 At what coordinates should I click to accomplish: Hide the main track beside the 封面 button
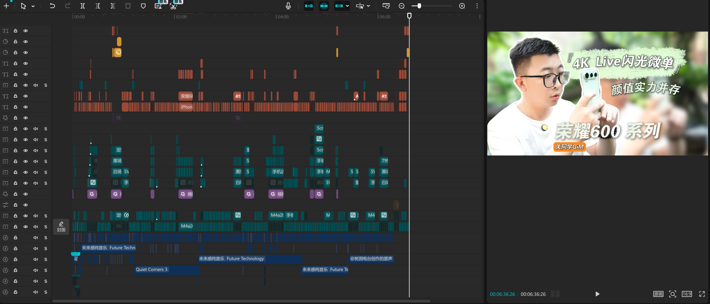tap(25, 227)
